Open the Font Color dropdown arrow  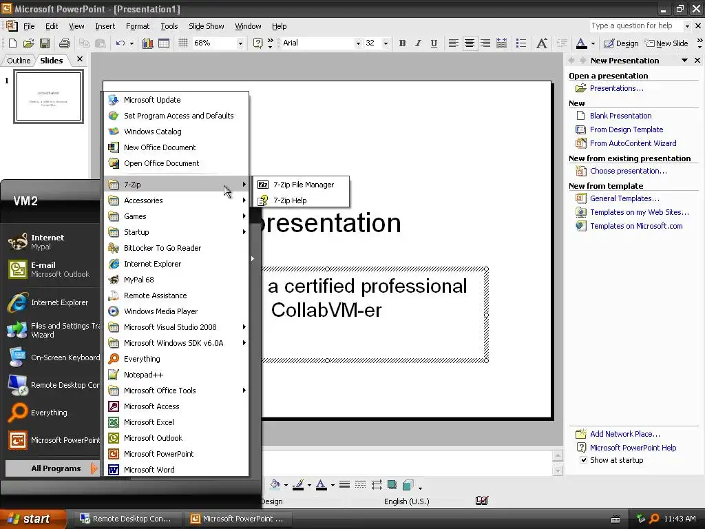pos(593,43)
